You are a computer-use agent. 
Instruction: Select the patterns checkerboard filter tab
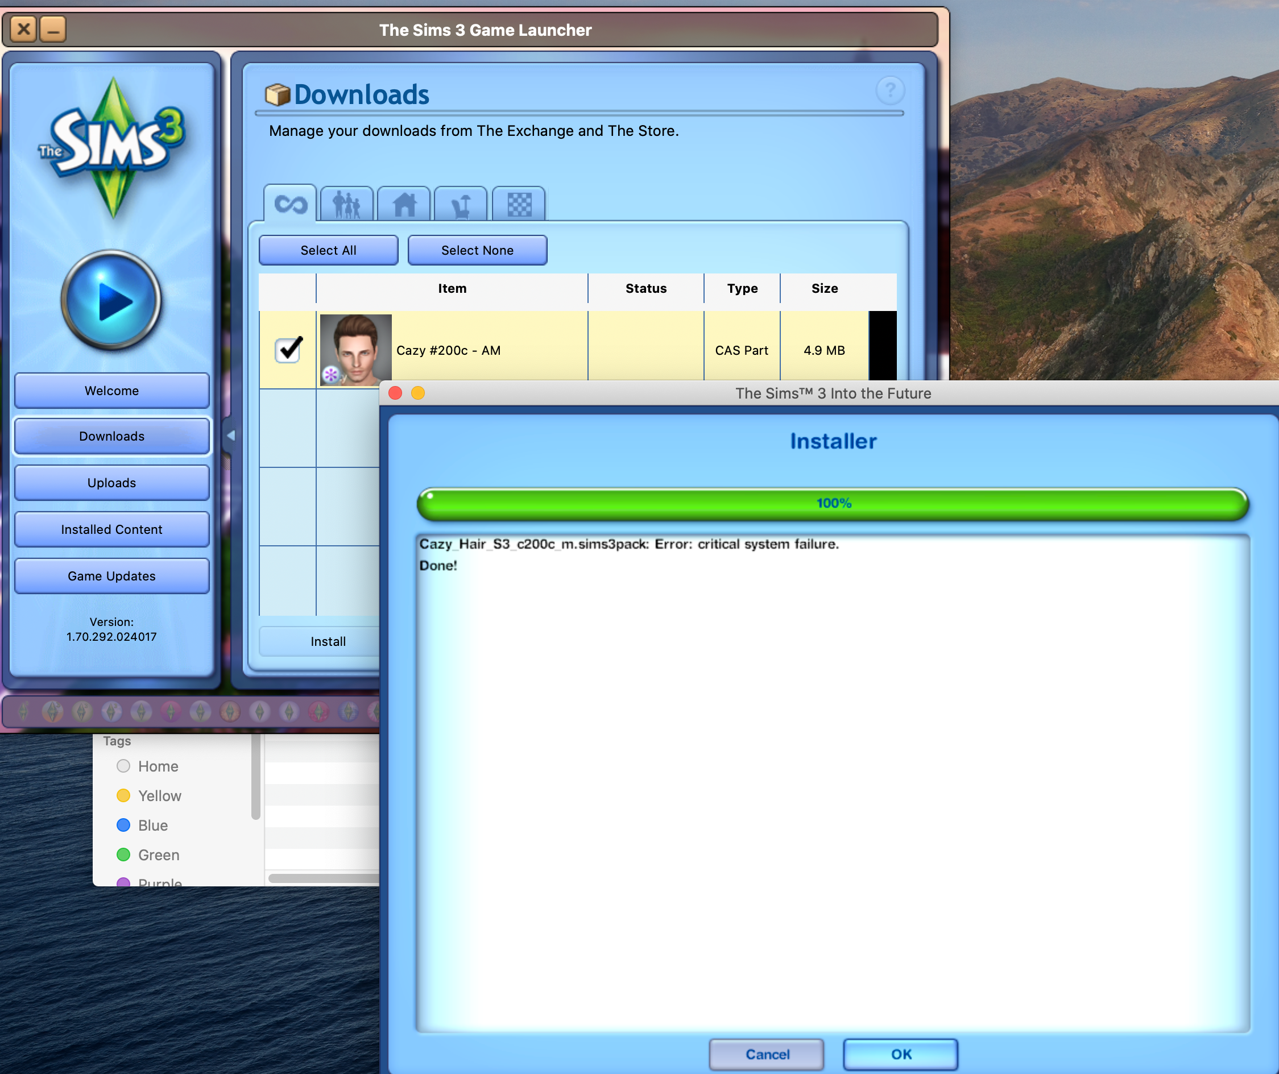519,205
